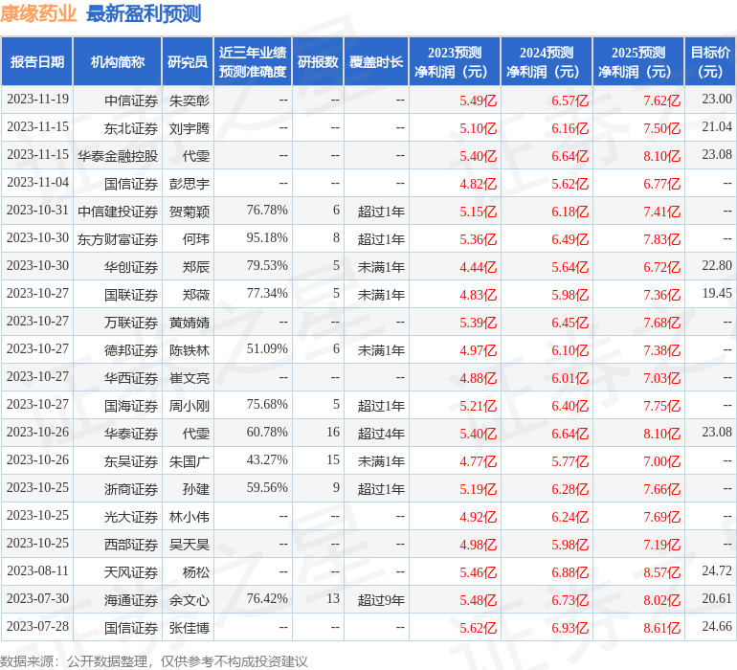Click the 康缘药业 title text

click(x=38, y=13)
